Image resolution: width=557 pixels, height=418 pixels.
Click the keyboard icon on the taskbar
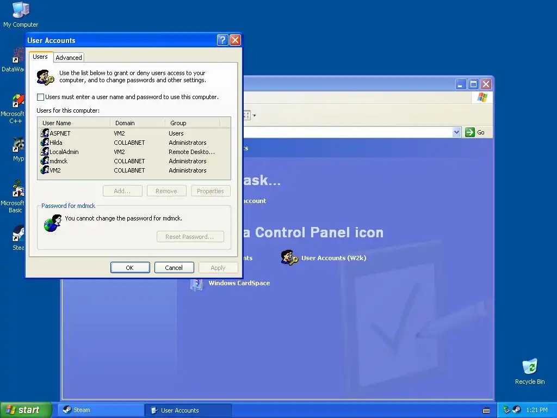(486, 410)
